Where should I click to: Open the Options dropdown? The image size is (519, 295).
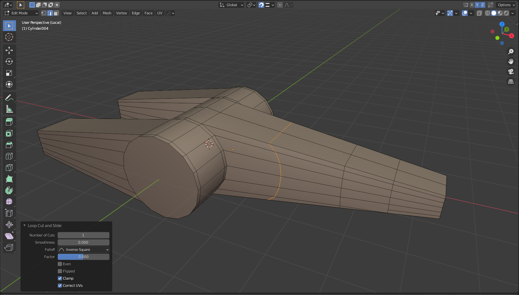pos(506,5)
